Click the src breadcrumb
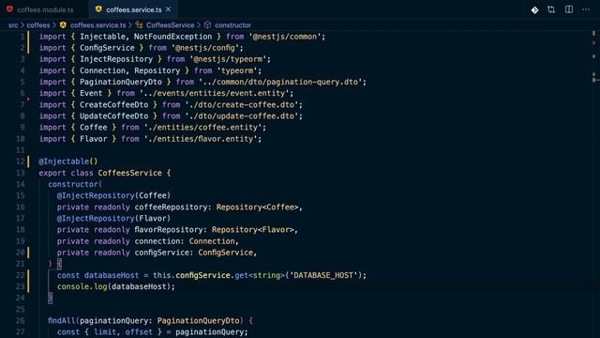 13,25
